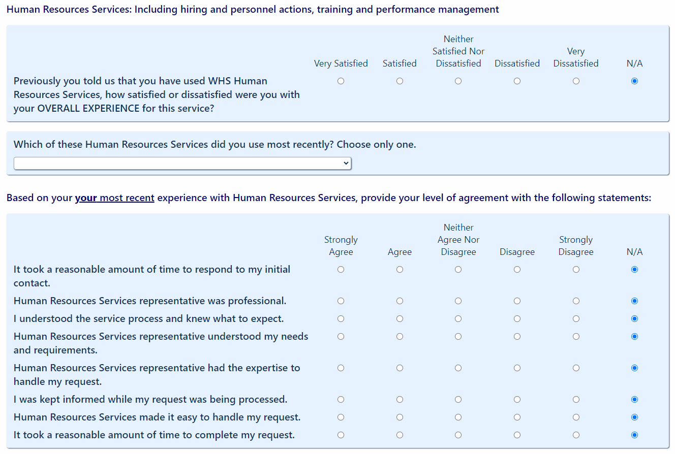Select Strongly Agree for initial contact response time
Viewport: 675px width, 454px height.
(341, 270)
